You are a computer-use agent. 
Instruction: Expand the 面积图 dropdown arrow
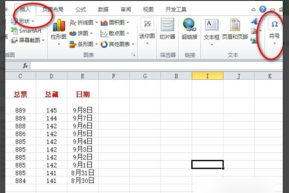pyautogui.click(x=128, y=23)
